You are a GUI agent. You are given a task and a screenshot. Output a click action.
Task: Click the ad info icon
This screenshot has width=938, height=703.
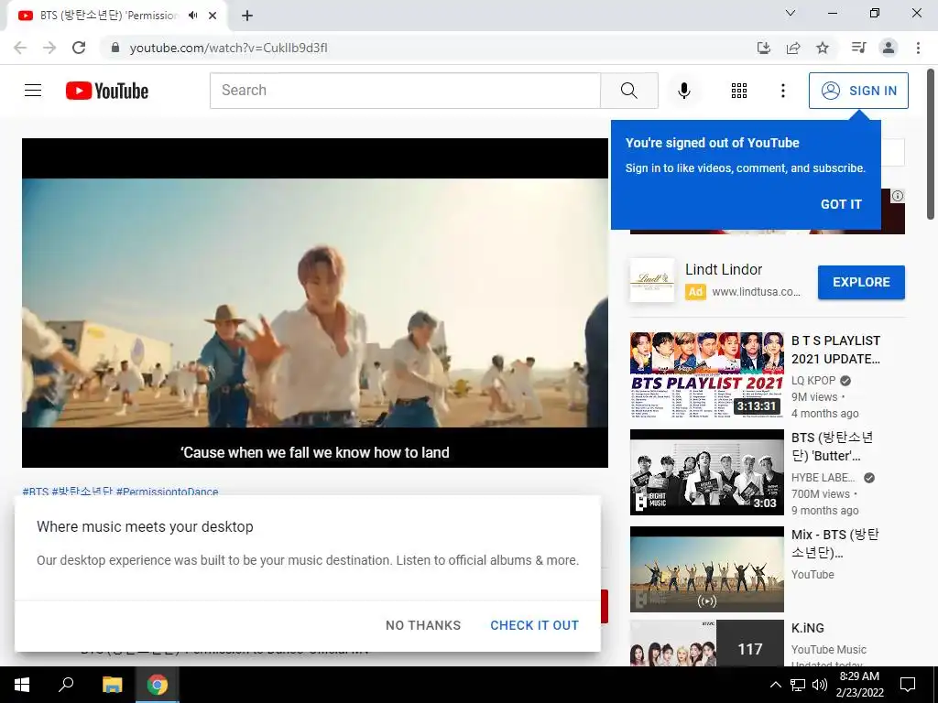coord(898,196)
